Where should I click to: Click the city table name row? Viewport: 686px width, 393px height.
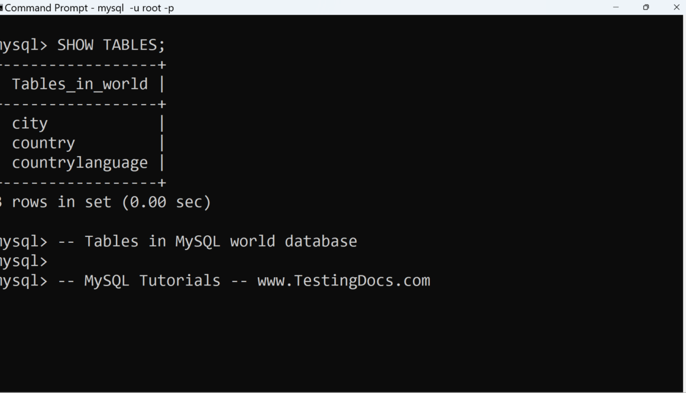tap(30, 124)
